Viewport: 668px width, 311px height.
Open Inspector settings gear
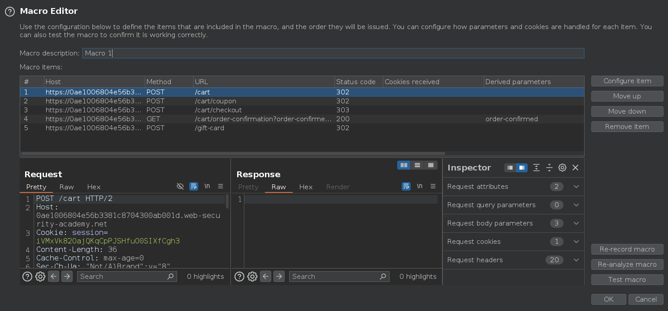[x=562, y=168]
